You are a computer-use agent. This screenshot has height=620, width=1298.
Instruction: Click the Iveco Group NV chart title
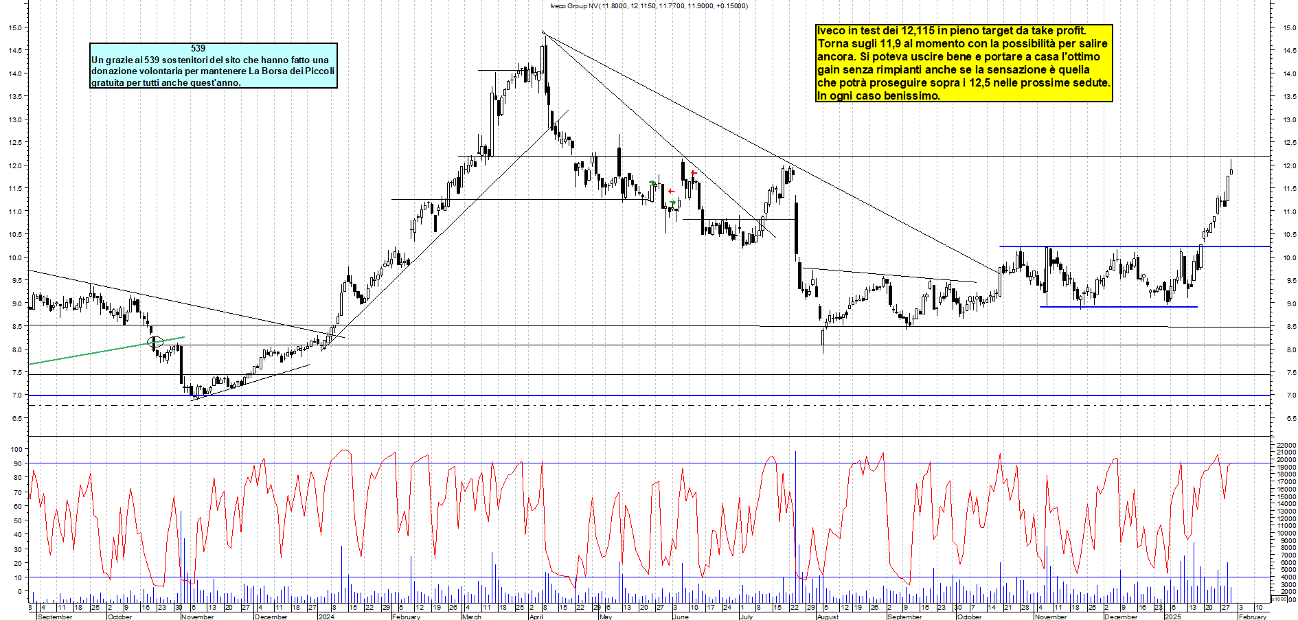click(x=648, y=6)
